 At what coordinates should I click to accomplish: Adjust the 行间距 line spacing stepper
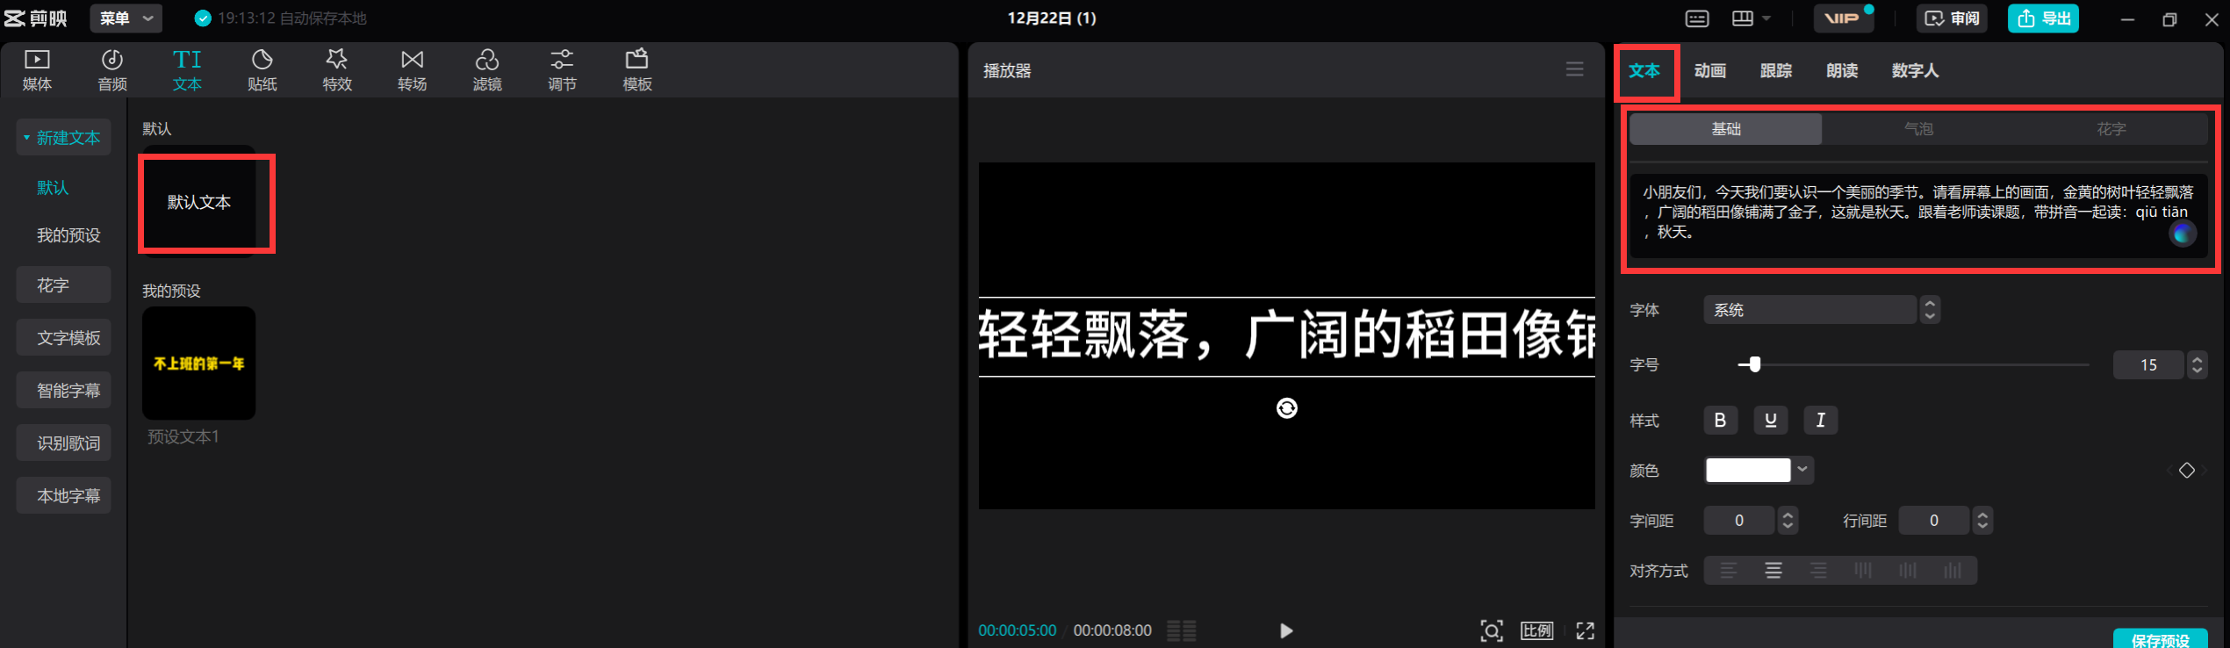click(1982, 521)
